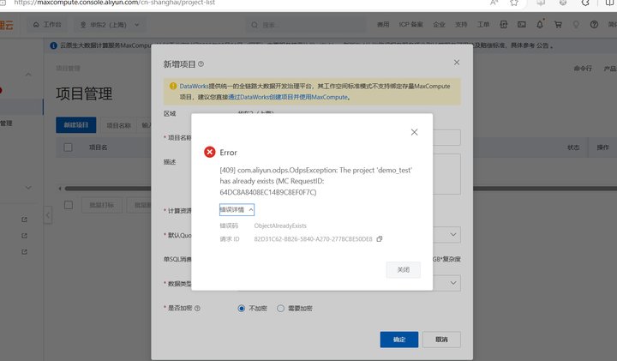The width and height of the screenshot is (617, 361).
Task: Open the Cloud Shell terminal icon
Action: coord(521,24)
